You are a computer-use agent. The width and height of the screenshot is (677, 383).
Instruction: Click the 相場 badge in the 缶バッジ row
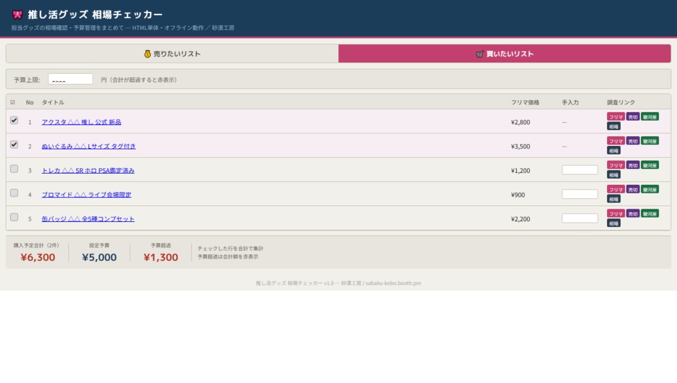coord(614,223)
